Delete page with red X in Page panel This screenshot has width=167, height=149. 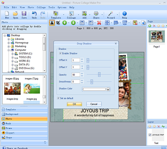point(154,26)
